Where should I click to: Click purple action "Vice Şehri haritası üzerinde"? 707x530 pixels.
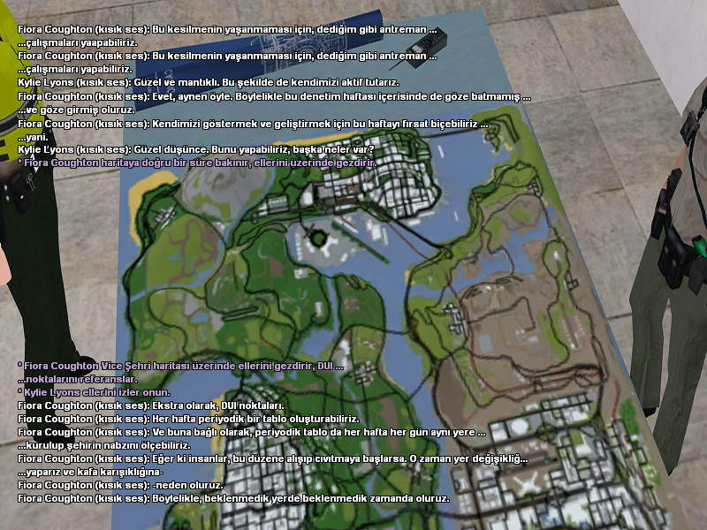(x=181, y=366)
